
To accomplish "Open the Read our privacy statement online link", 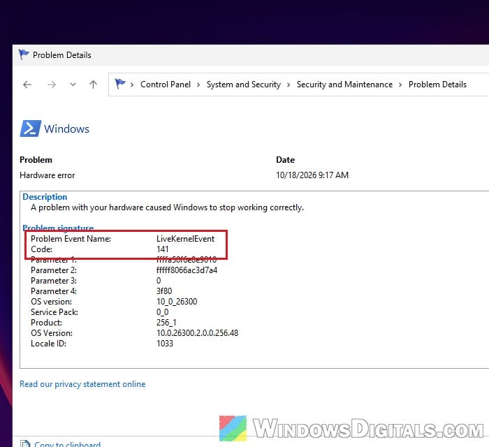I will pyautogui.click(x=82, y=384).
